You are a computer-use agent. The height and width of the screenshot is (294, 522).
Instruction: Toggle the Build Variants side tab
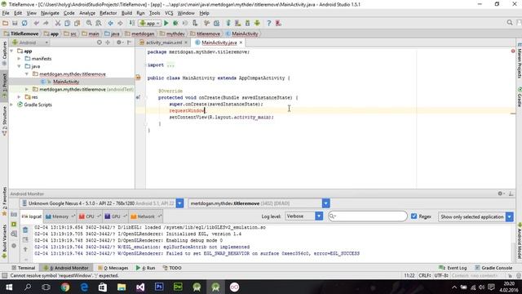tap(4, 242)
